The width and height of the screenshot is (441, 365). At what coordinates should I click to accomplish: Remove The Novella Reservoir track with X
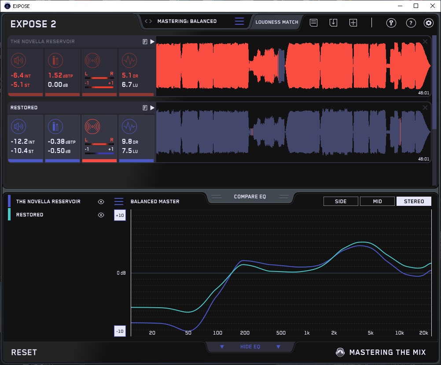tap(425, 41)
